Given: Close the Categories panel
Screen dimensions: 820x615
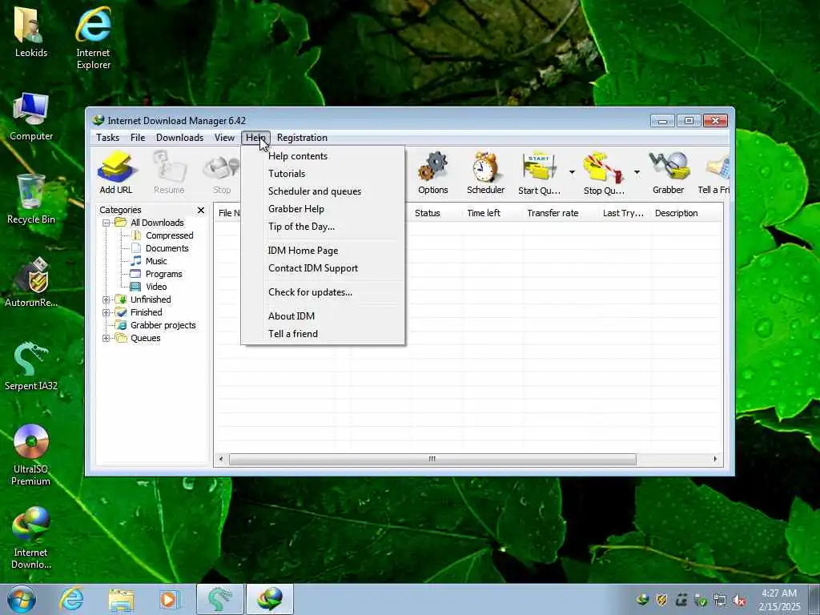Looking at the screenshot, I should click(x=201, y=211).
